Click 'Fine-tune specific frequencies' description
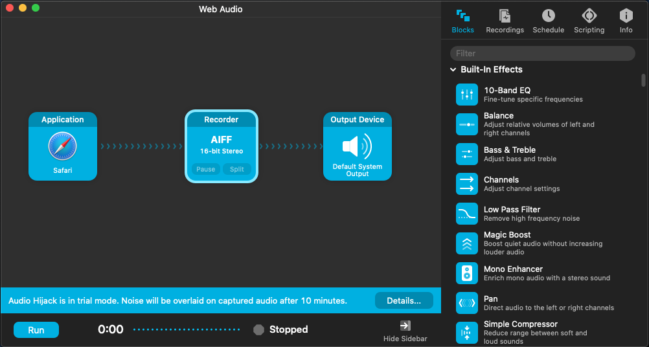Viewport: 649px width, 347px height. coord(533,99)
